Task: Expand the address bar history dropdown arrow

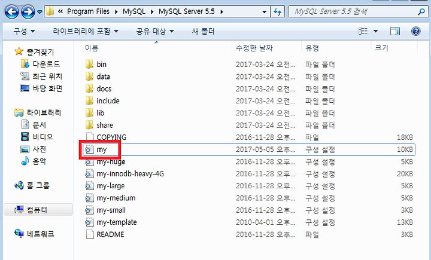Action: click(264, 12)
